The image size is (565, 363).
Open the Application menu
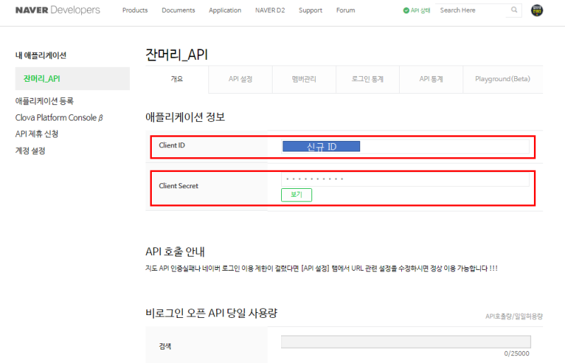click(x=225, y=11)
